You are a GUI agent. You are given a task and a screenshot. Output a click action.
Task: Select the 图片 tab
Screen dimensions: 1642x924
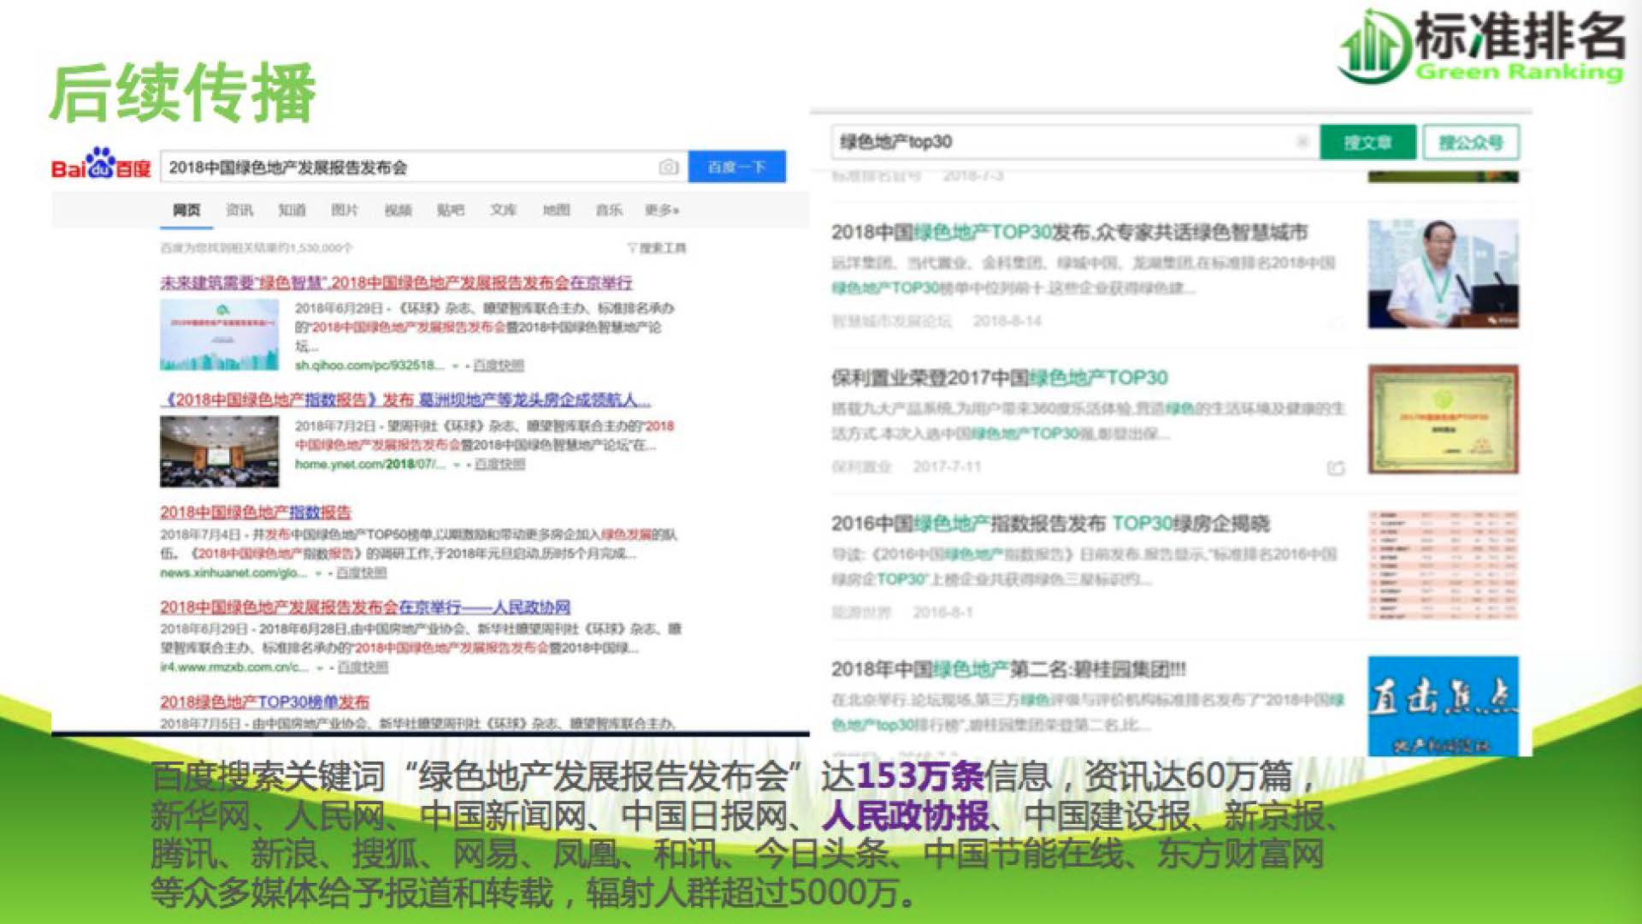(x=345, y=210)
